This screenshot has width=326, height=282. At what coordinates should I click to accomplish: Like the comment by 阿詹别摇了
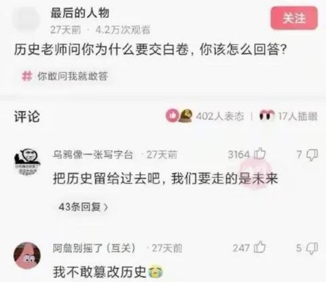click(x=260, y=247)
